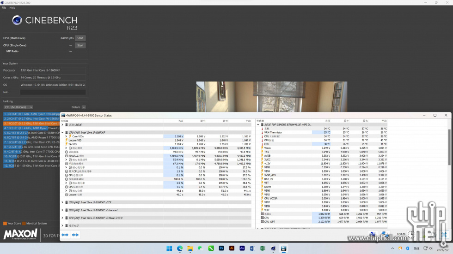Expand the Core VIDs sensor row

pos(66,136)
